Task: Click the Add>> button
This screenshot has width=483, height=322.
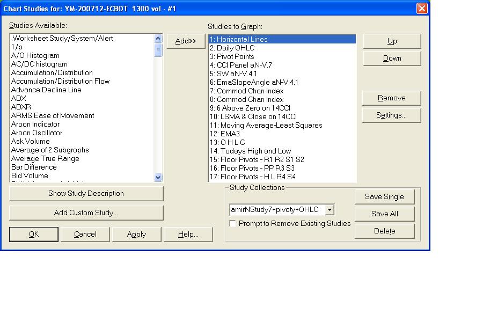Action: 186,41
